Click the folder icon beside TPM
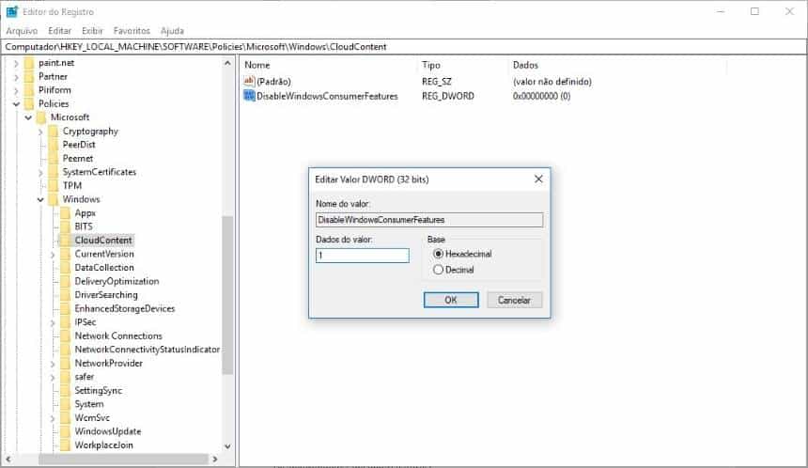This screenshot has height=468, width=808. pos(54,185)
